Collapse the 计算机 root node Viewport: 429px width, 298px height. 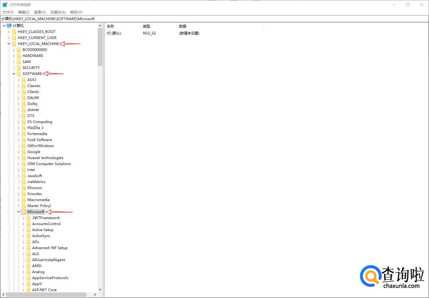(4, 26)
